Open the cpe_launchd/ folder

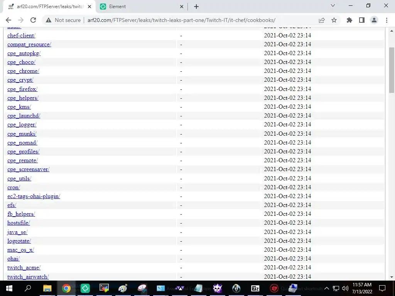tap(24, 116)
